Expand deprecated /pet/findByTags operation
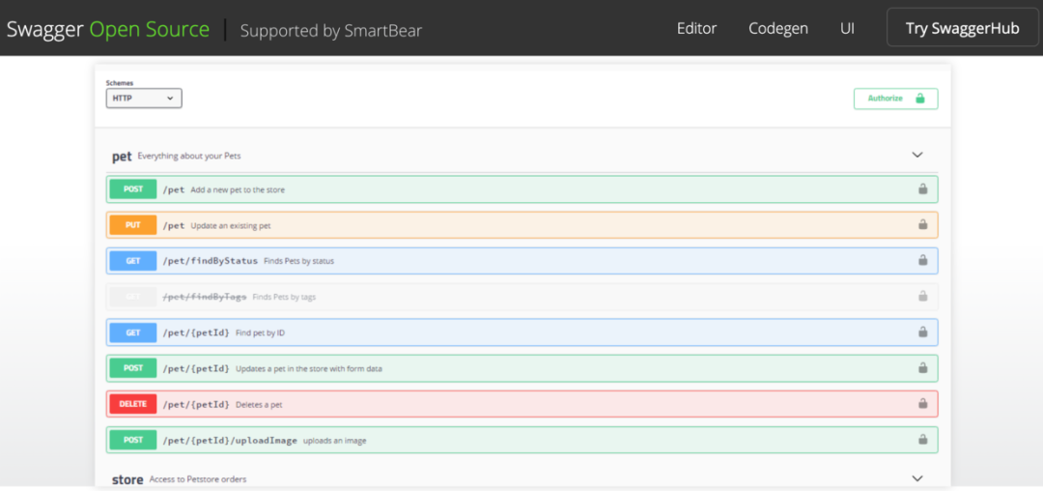The image size is (1043, 491). click(522, 297)
